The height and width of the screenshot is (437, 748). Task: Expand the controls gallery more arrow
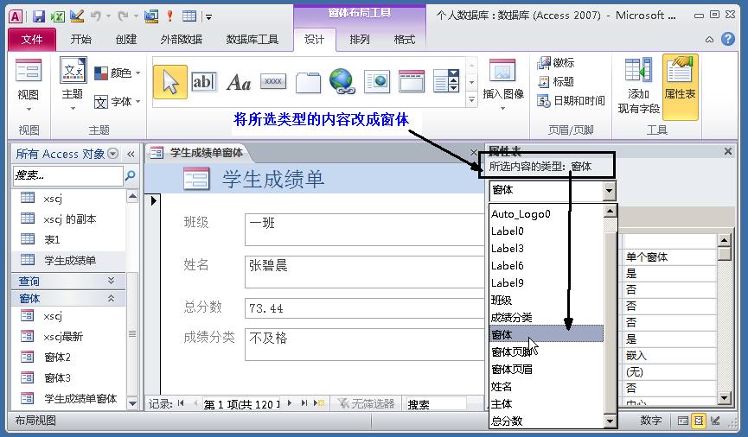point(471,99)
